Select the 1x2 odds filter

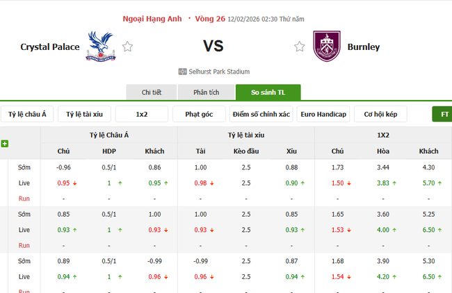(x=142, y=114)
